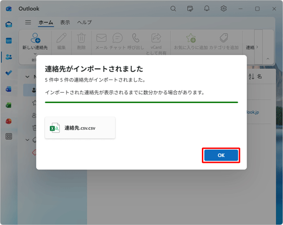Collapse the ribbon with the up chevron

coord(268,59)
